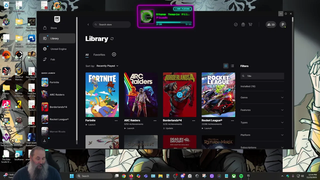The height and width of the screenshot is (180, 320).
Task: Open the EA desktop shortcut
Action: 6,56
